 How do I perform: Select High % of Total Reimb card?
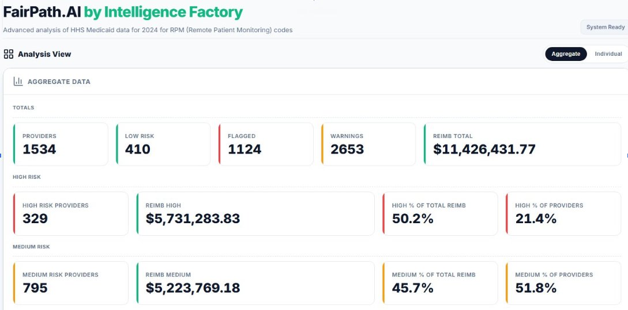[x=440, y=213]
